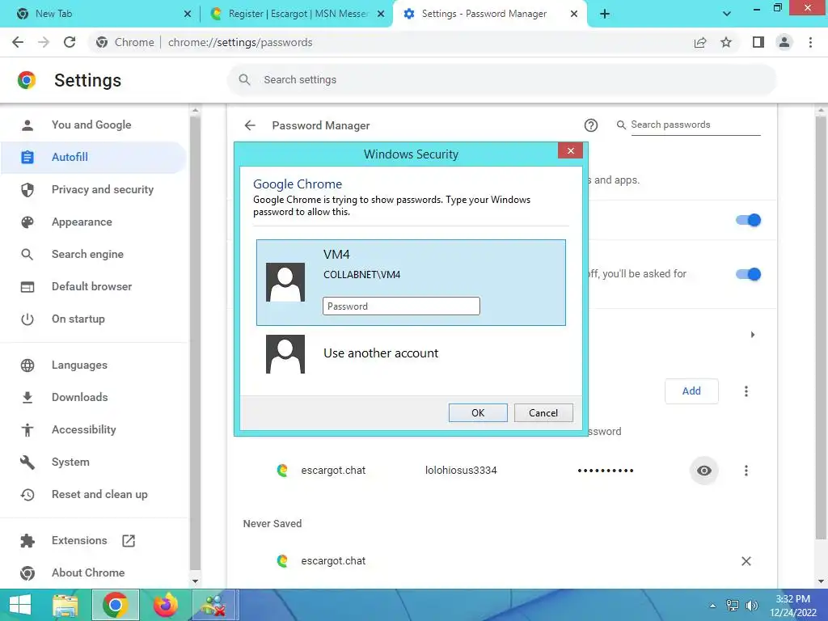Click username text lolohiosus3334
Viewport: 828px width, 621px height.
tap(461, 471)
